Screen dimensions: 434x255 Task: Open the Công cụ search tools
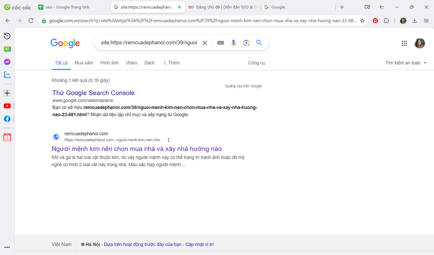[x=256, y=63]
